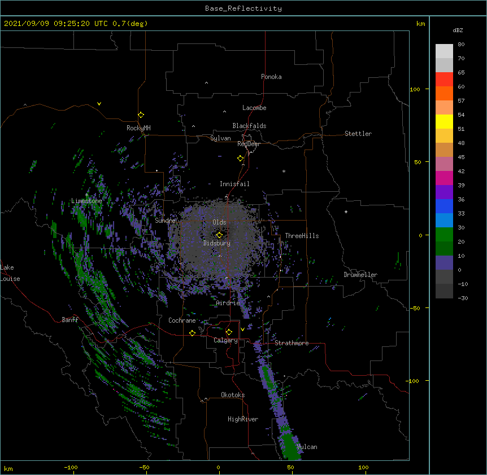Image resolution: width=487 pixels, height=475 pixels.
Task: Click the -50 tick label on the right axis
Action: [415, 308]
